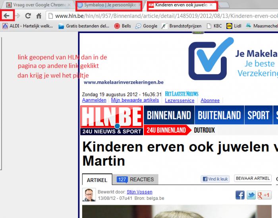Click the article photo
This screenshot has height=218, width=278.
[x=177, y=211]
